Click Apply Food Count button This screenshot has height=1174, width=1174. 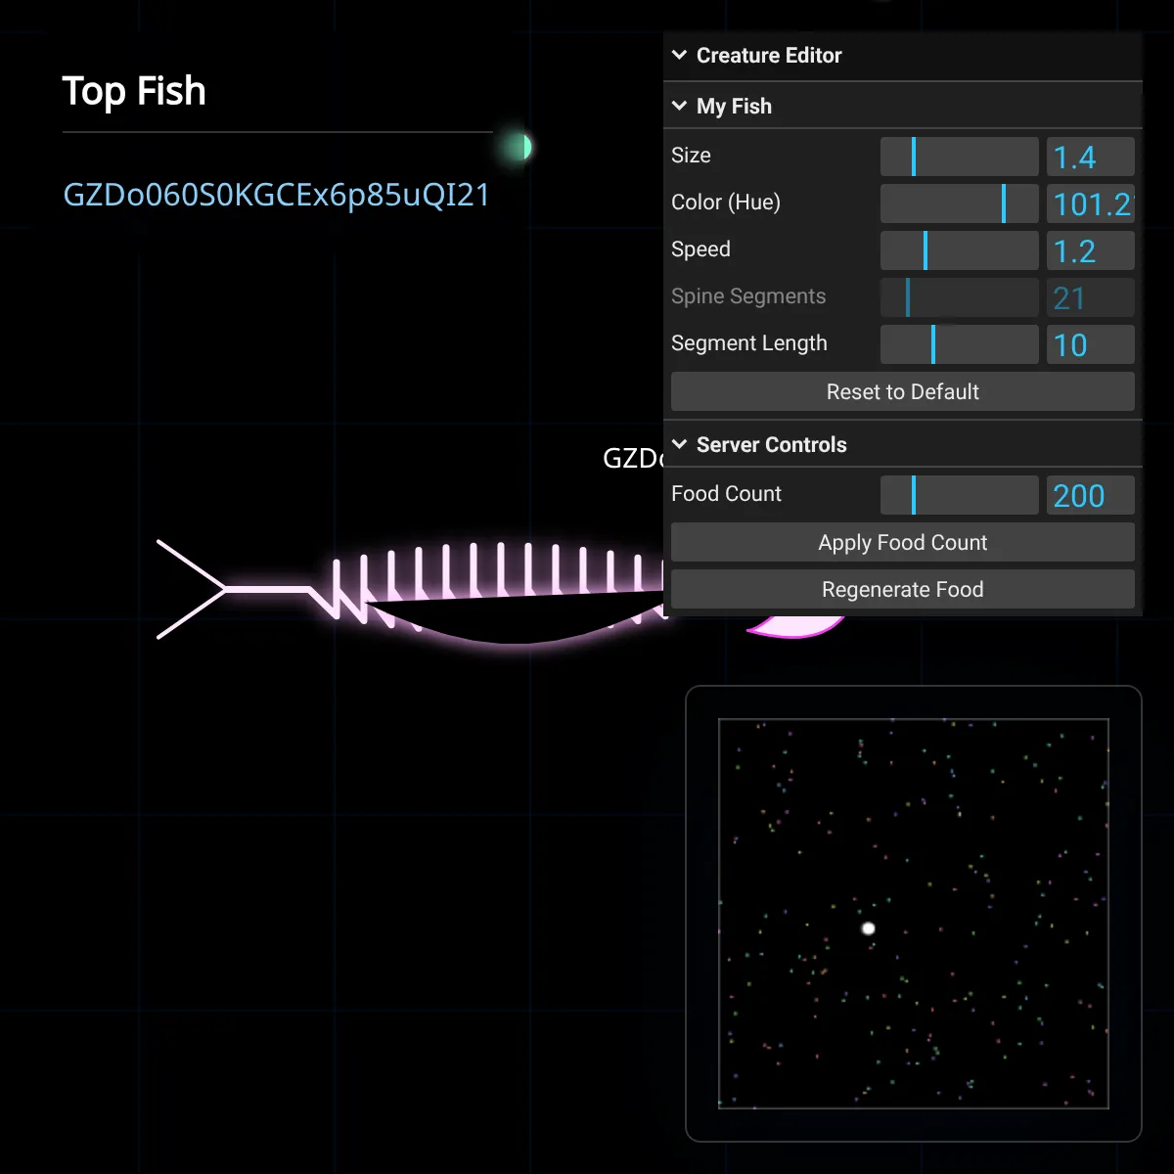coord(903,542)
